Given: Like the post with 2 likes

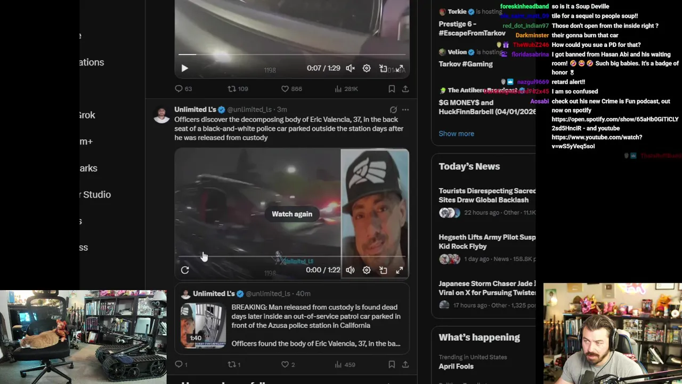Looking at the screenshot, I should pos(288,365).
